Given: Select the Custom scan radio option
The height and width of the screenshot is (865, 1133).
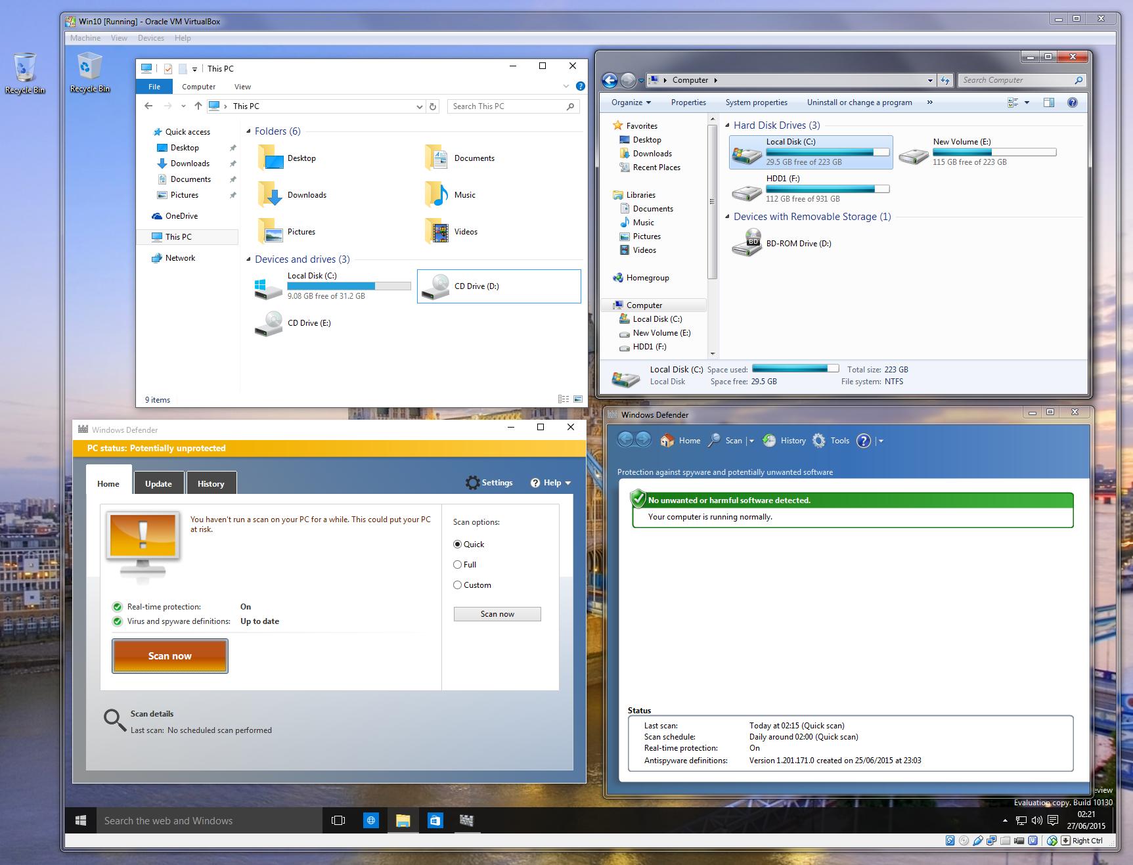Looking at the screenshot, I should pyautogui.click(x=458, y=585).
